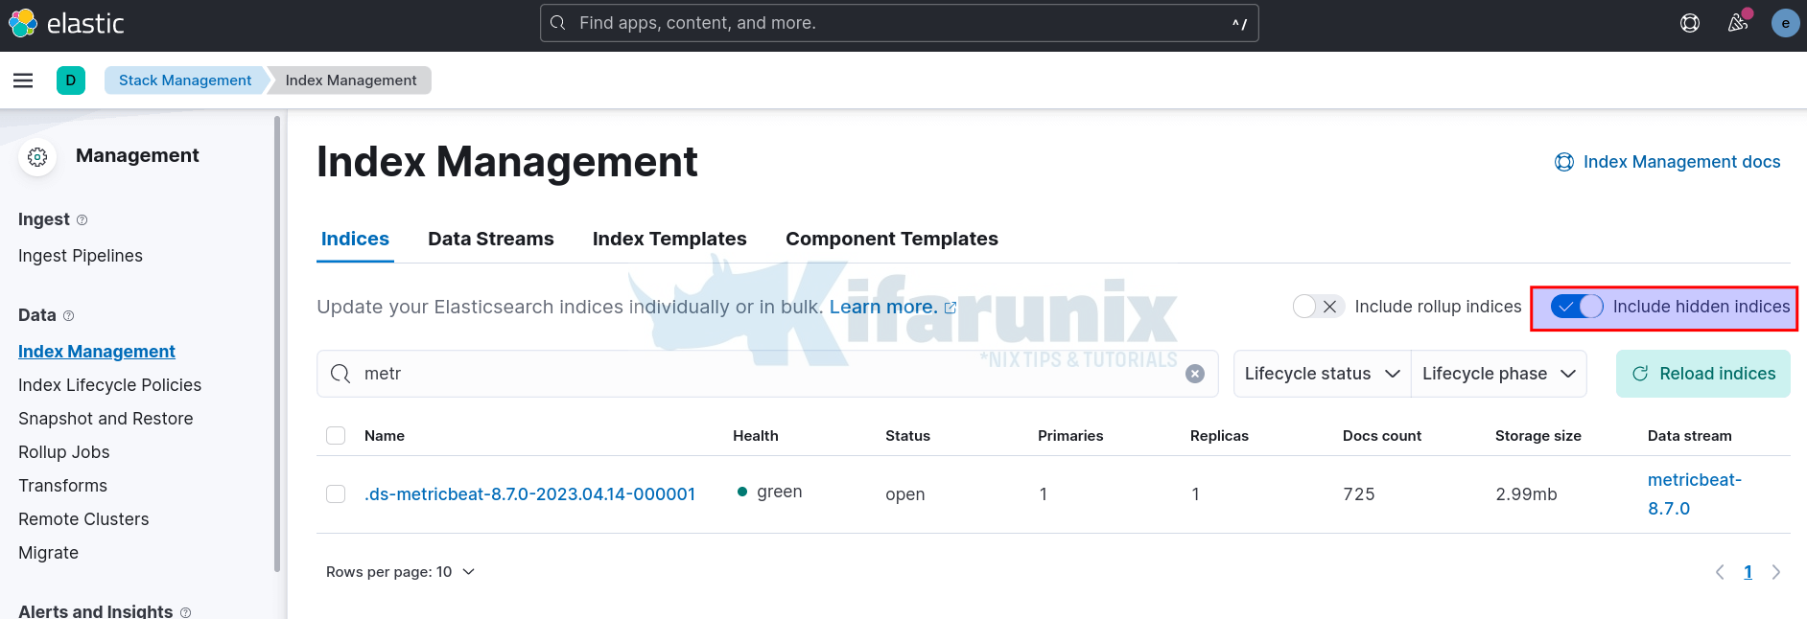
Task: Open Rollup Jobs in sidebar
Action: click(x=64, y=452)
